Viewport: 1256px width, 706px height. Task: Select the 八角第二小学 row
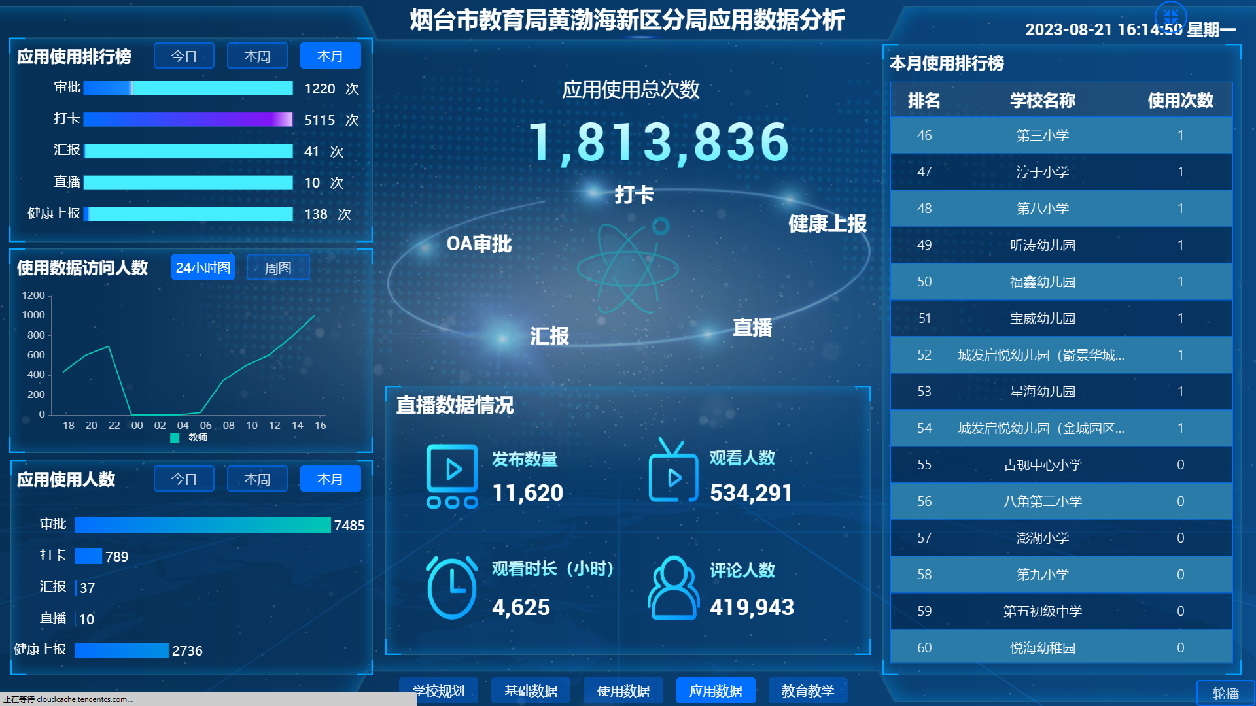1061,501
